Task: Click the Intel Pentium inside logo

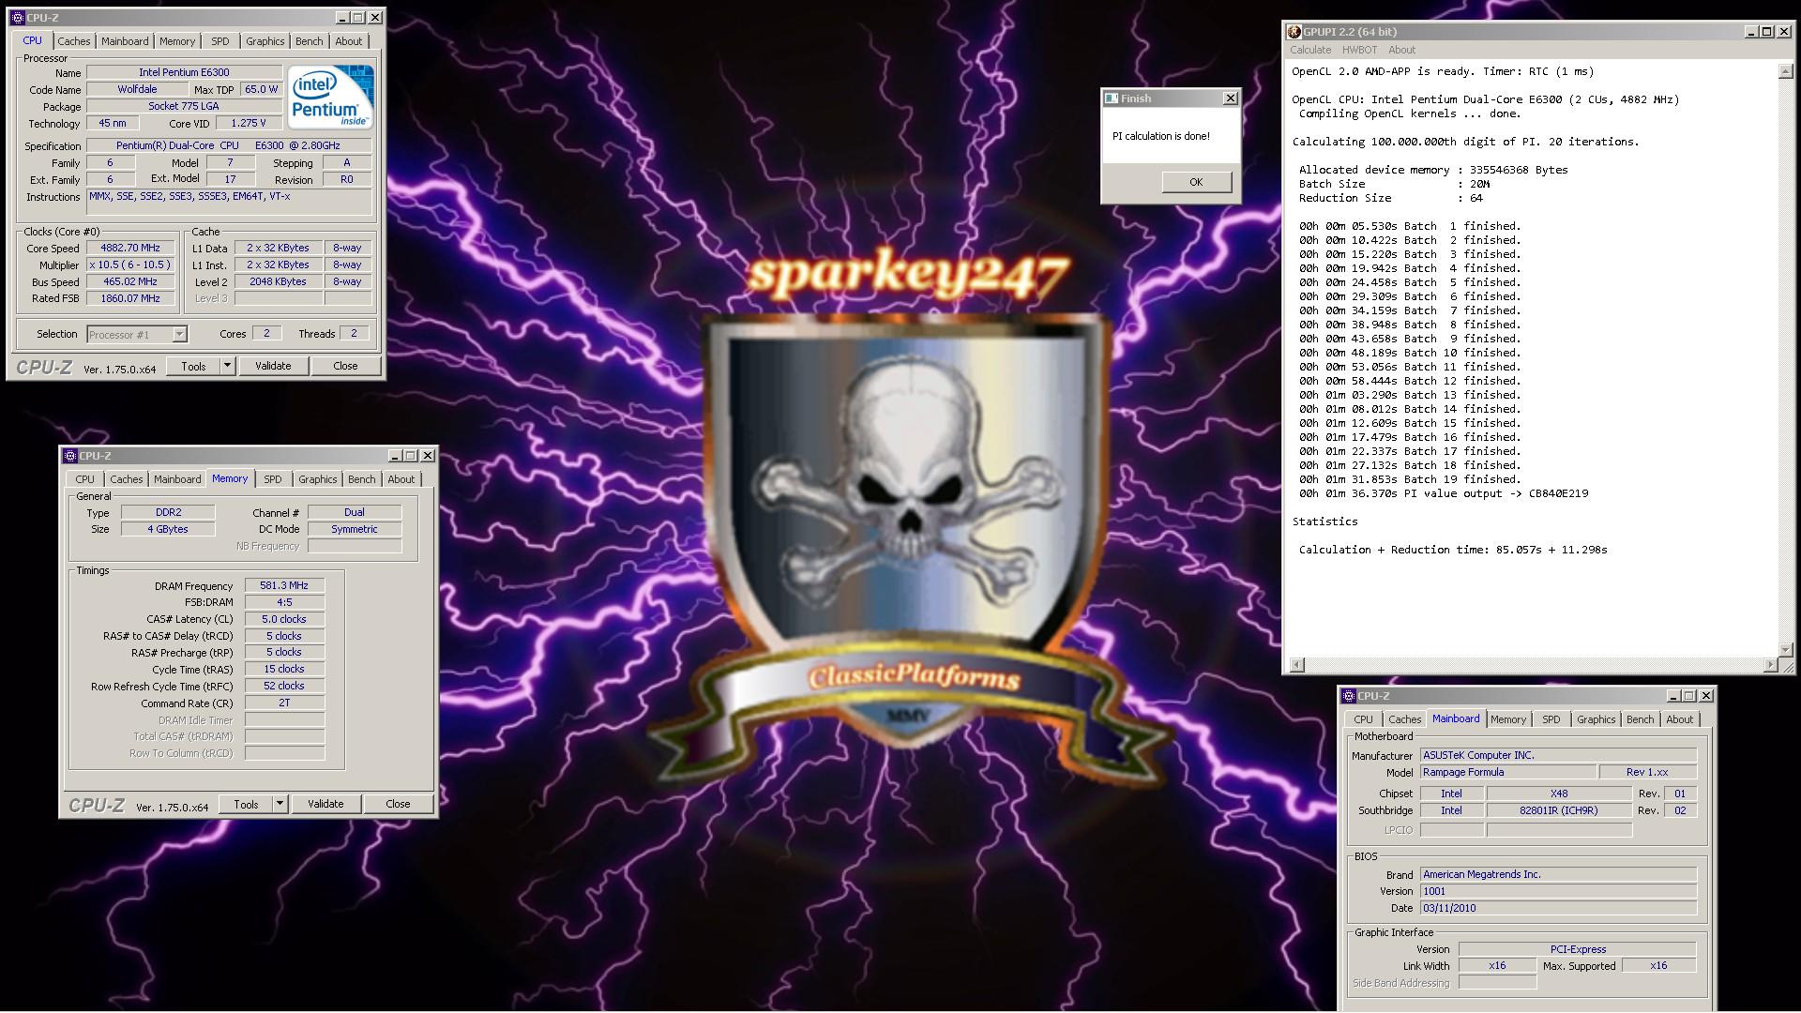Action: (x=330, y=97)
